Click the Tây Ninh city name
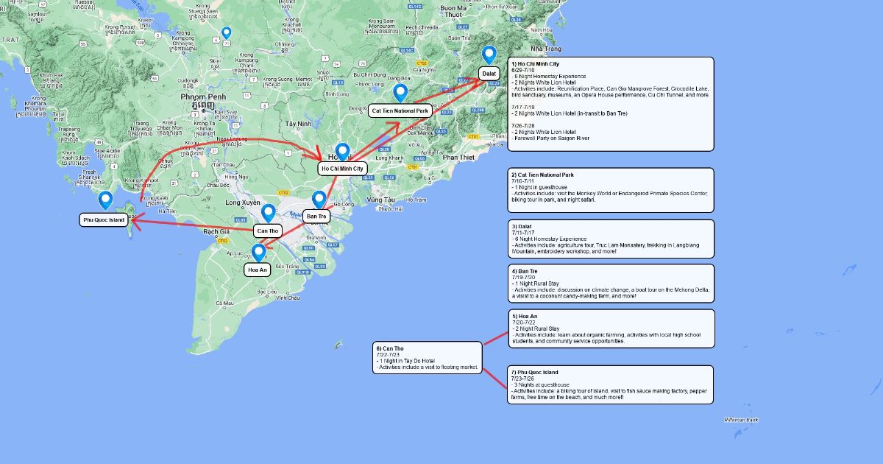Screen dimensions: 883x464 [x=299, y=124]
